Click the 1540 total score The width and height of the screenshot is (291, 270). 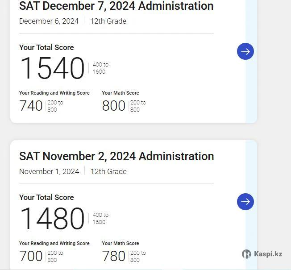(x=52, y=68)
